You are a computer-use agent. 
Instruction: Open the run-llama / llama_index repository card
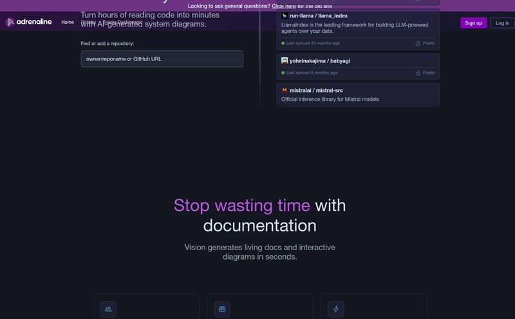[358, 30]
